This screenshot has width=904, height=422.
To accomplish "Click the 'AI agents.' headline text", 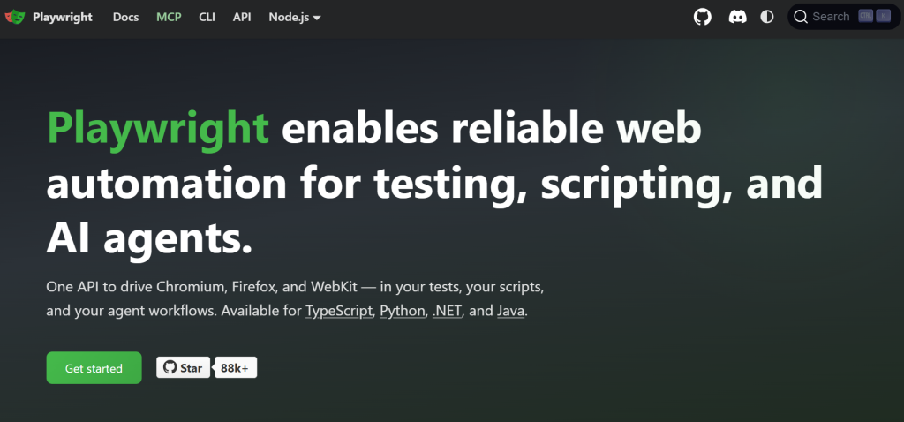I will coord(149,238).
